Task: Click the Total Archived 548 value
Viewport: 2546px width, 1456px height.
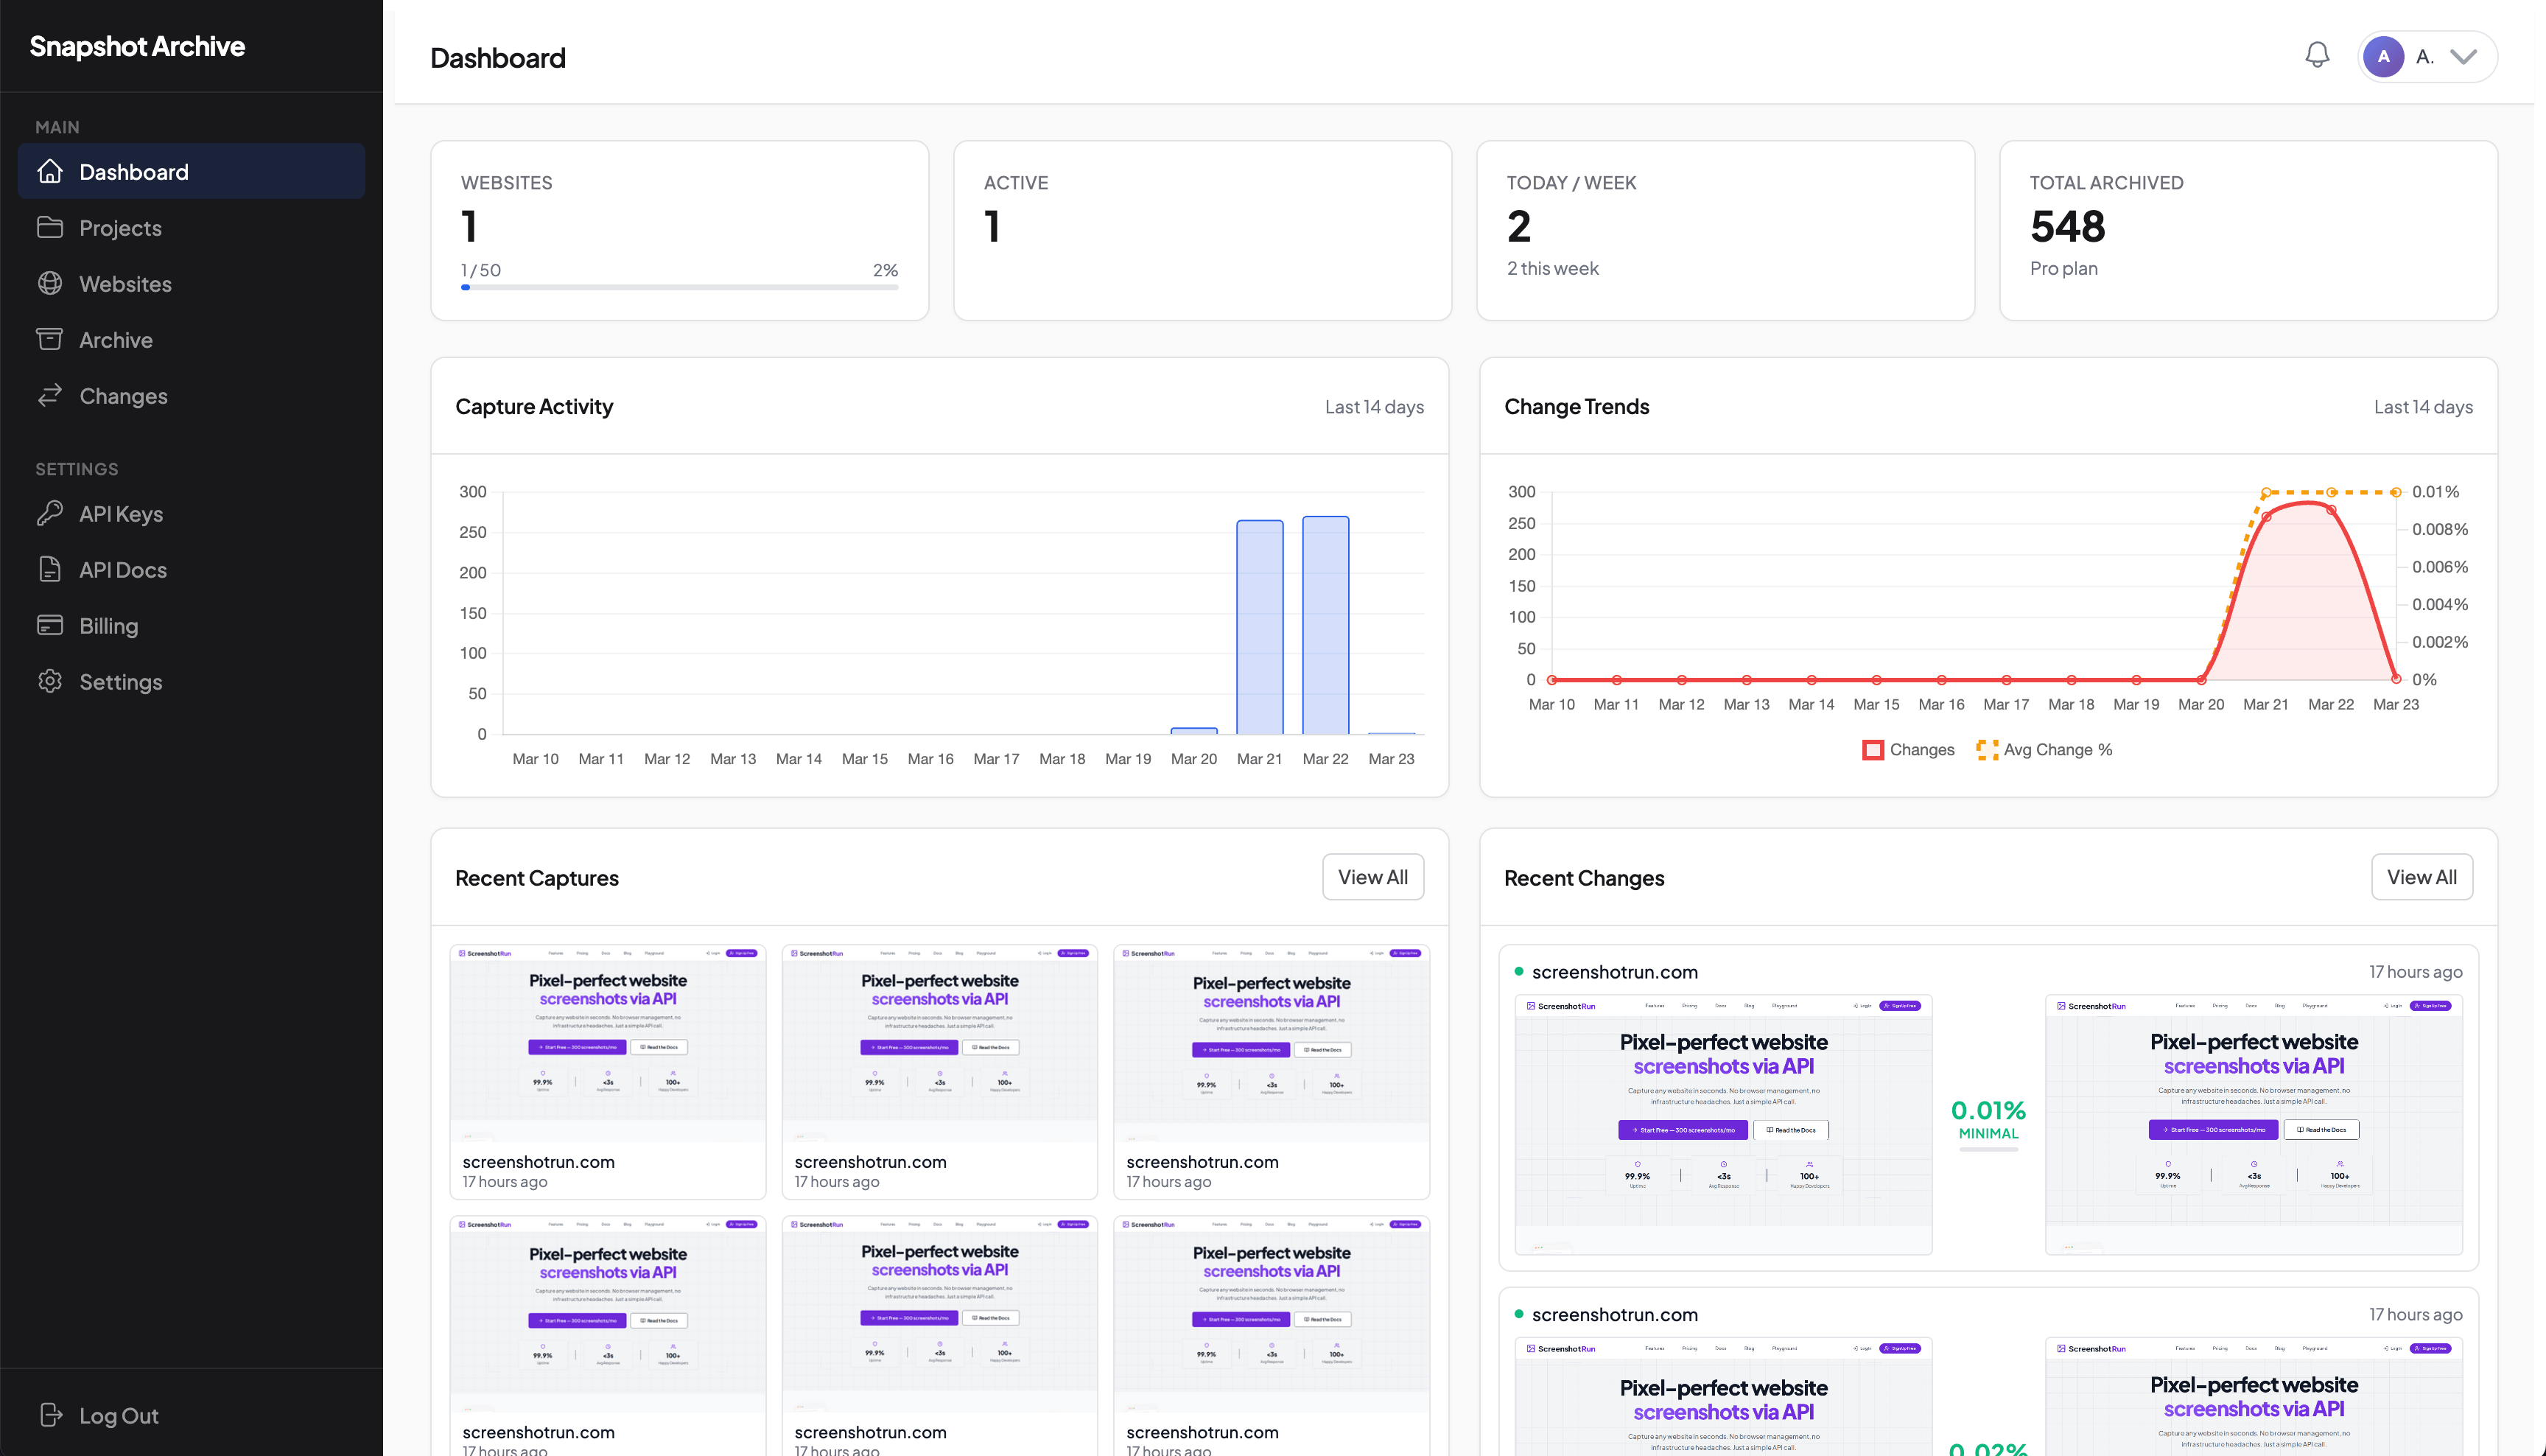Action: 2067,226
